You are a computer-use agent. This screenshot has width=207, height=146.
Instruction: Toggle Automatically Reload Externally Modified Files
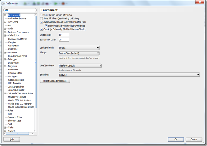(41, 22)
